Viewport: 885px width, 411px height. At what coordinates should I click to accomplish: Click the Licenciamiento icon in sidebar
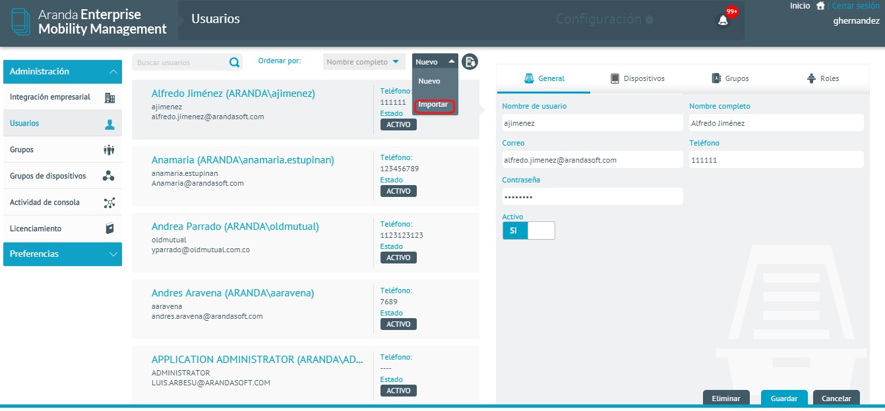pos(110,229)
